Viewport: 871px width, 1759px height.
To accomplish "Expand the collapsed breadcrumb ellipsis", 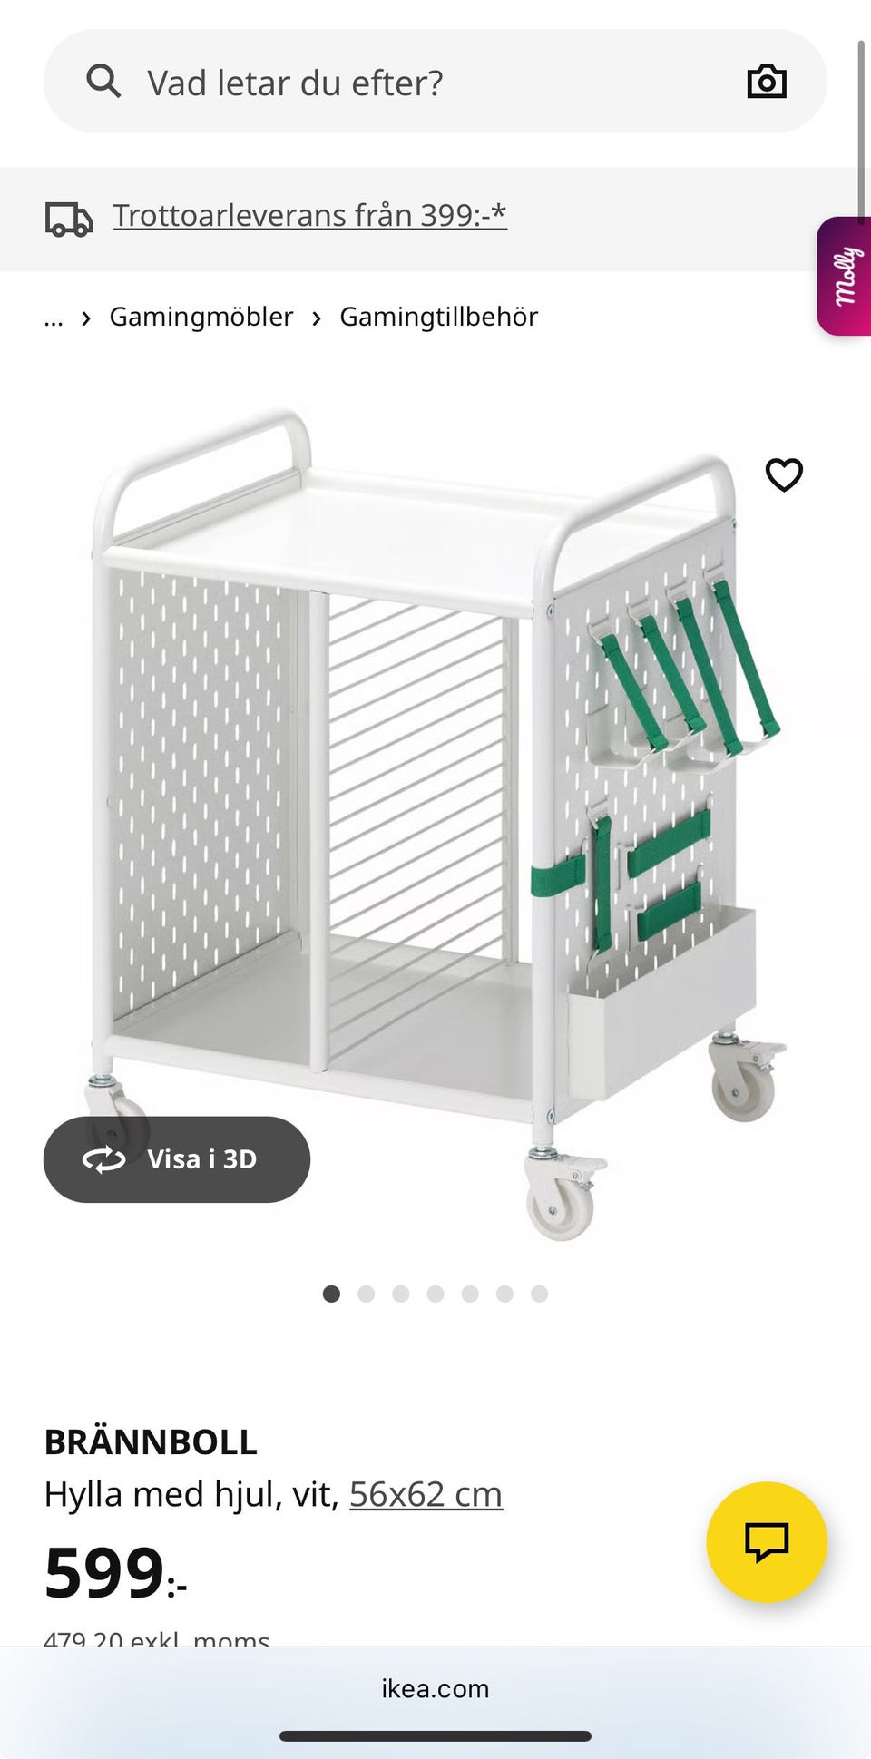I will pyautogui.click(x=54, y=318).
